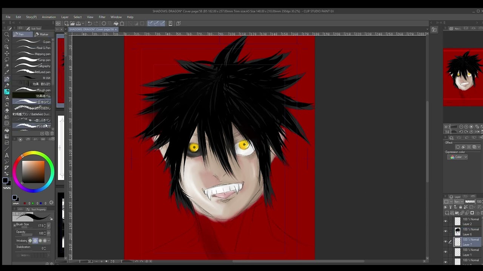Create a new canvas from toolbar

[x=66, y=23]
